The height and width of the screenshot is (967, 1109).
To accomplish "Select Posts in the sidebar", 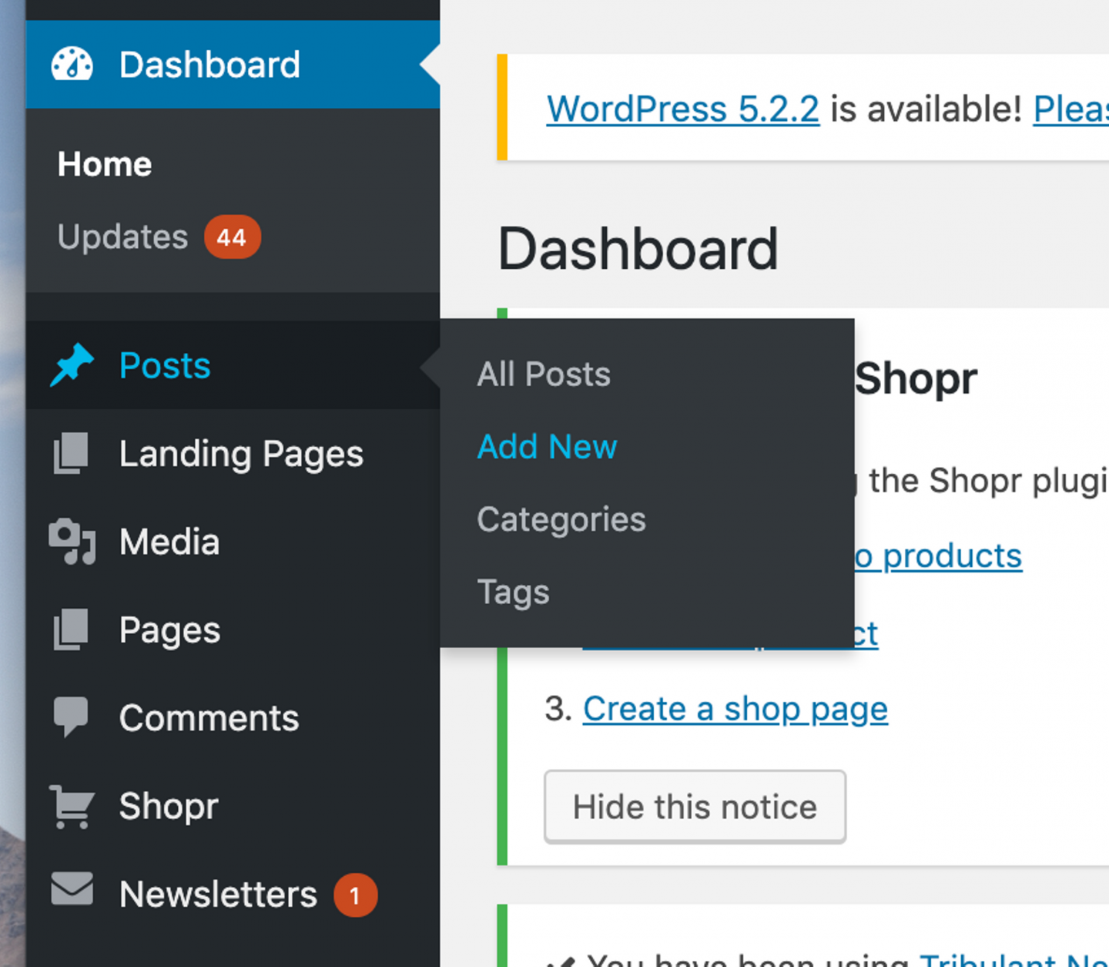I will tap(233, 365).
